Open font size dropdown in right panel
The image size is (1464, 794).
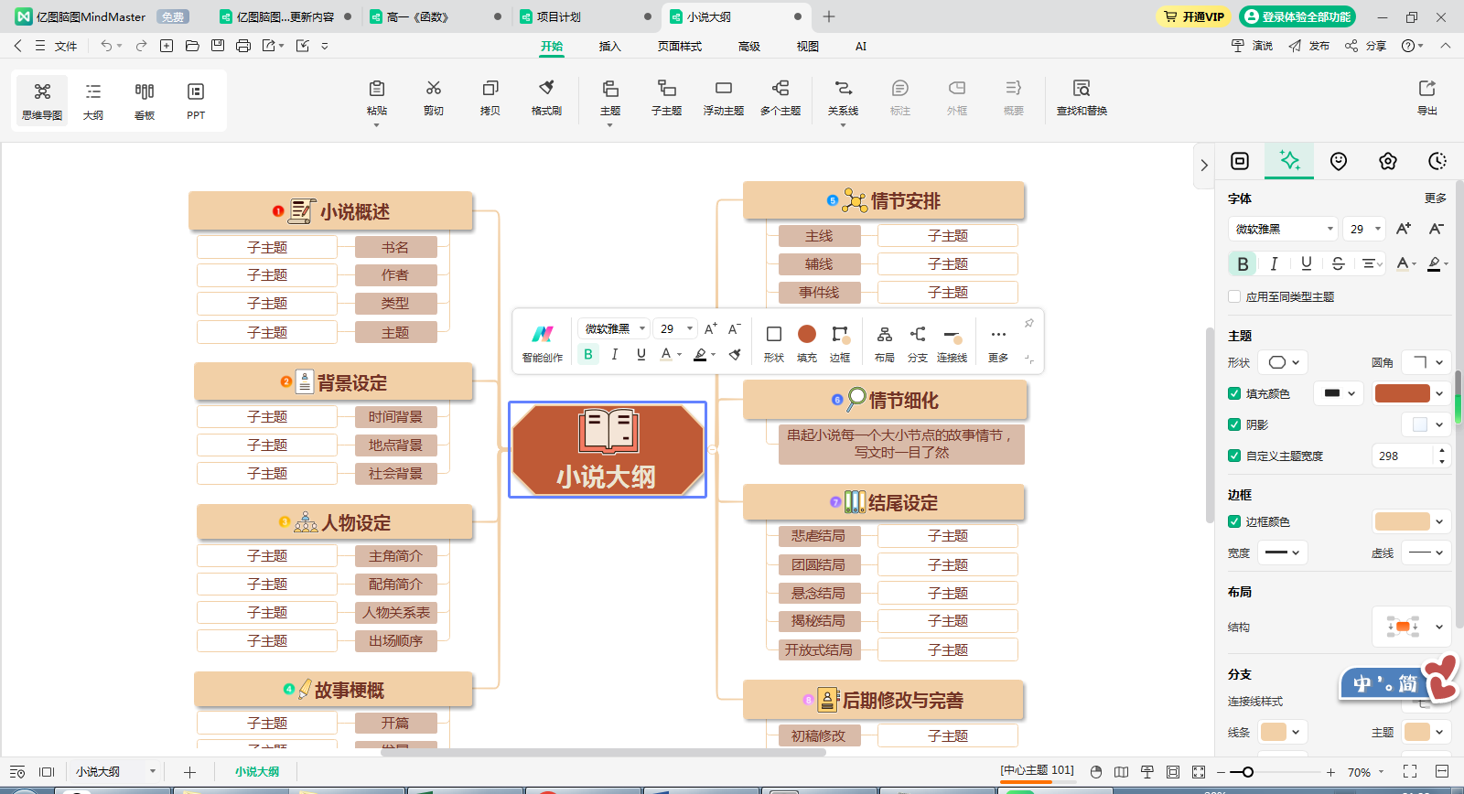pos(1364,229)
